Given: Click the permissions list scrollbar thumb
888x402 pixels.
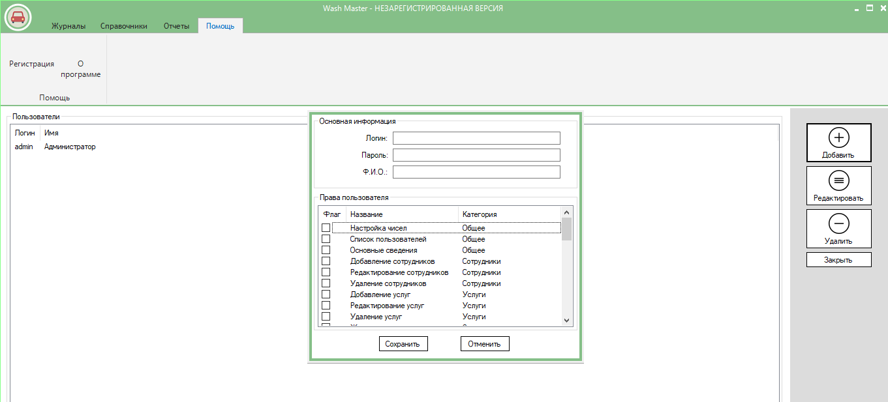Looking at the screenshot, I should pyautogui.click(x=566, y=229).
